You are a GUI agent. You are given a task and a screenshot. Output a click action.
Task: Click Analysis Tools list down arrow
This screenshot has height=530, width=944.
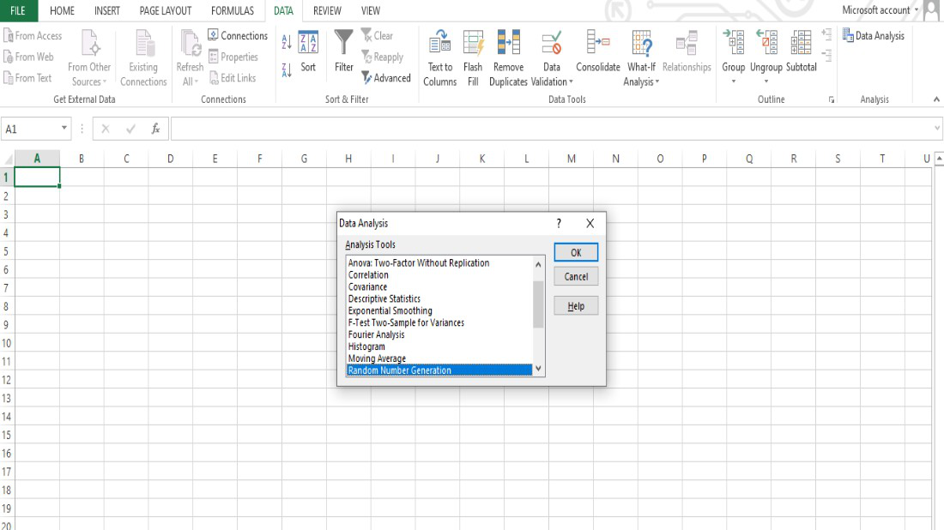point(538,368)
